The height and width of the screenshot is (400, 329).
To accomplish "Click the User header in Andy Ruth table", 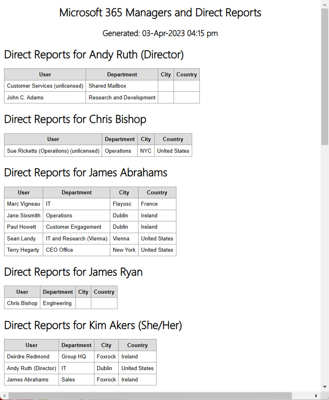I will [x=45, y=74].
